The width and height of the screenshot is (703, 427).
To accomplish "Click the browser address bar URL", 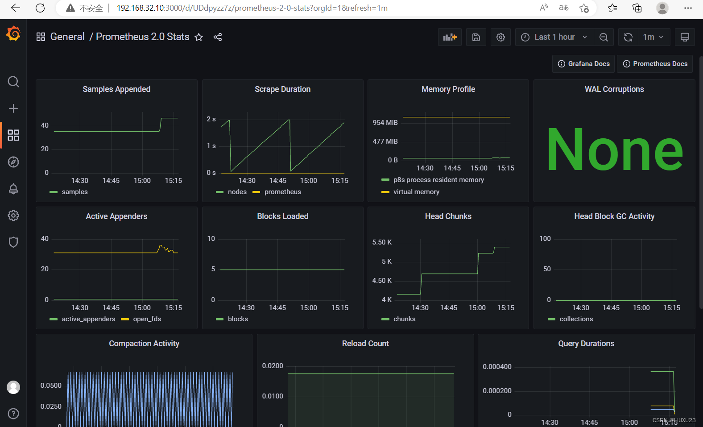I will 252,8.
